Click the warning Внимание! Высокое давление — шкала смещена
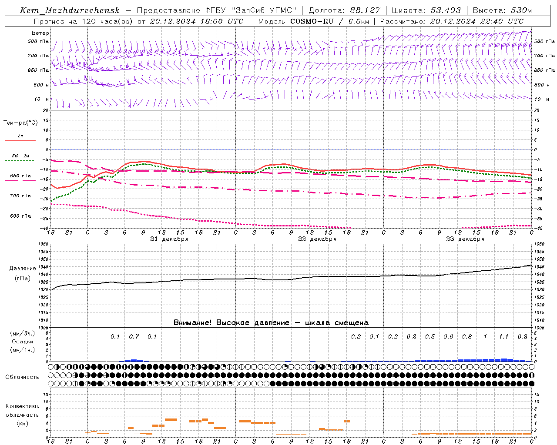The image size is (557, 445). tap(271, 322)
